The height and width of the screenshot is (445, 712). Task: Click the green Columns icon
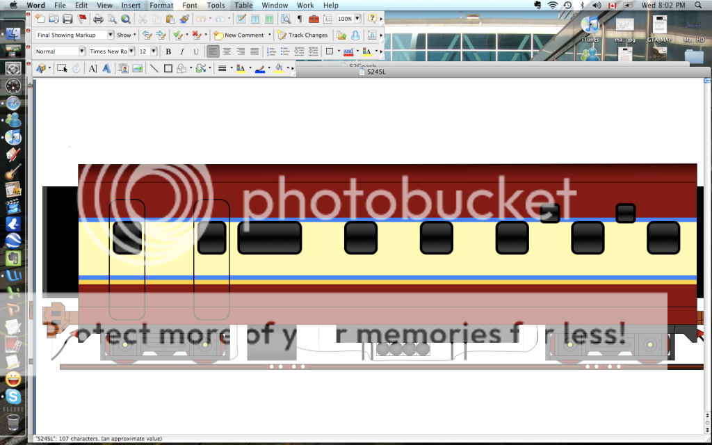tap(269, 19)
